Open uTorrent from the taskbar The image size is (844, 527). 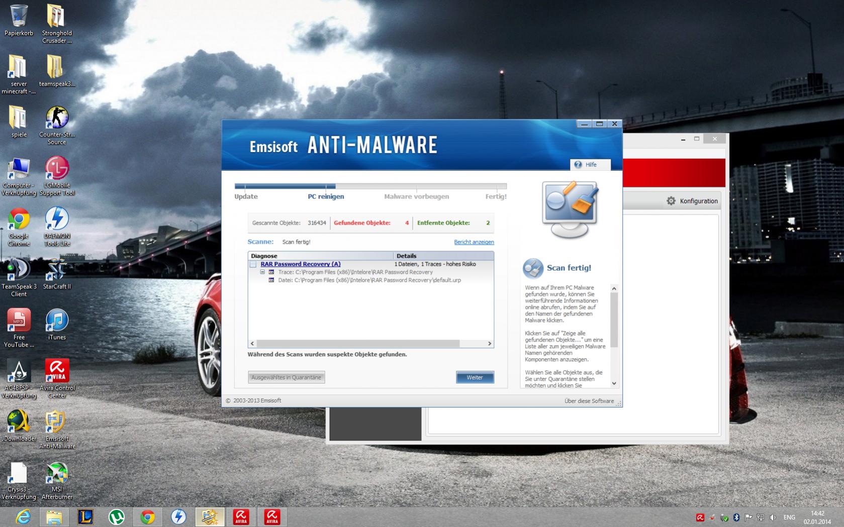click(117, 517)
